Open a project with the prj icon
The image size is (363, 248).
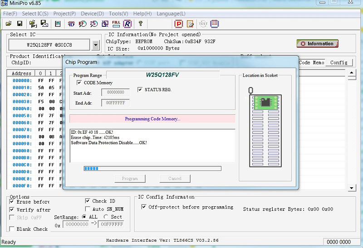click(33, 24)
